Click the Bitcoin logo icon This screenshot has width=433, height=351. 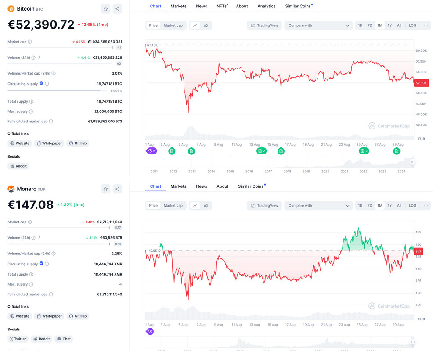tap(11, 9)
